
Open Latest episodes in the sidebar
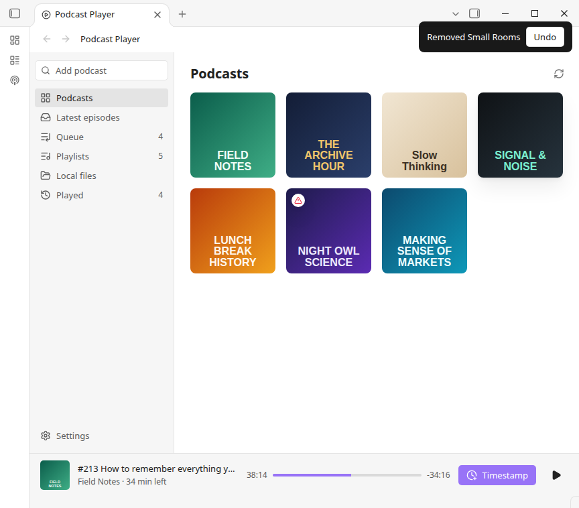tap(102, 117)
